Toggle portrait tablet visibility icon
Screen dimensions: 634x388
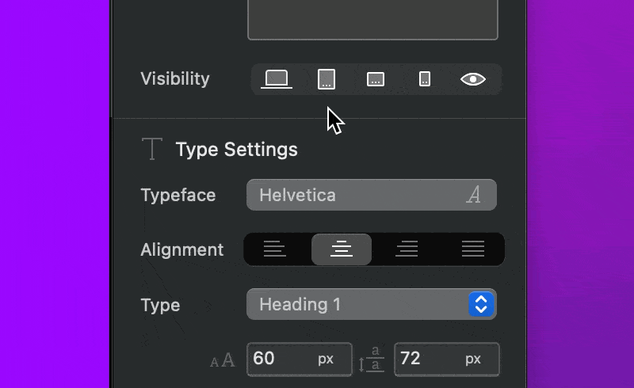click(x=327, y=79)
